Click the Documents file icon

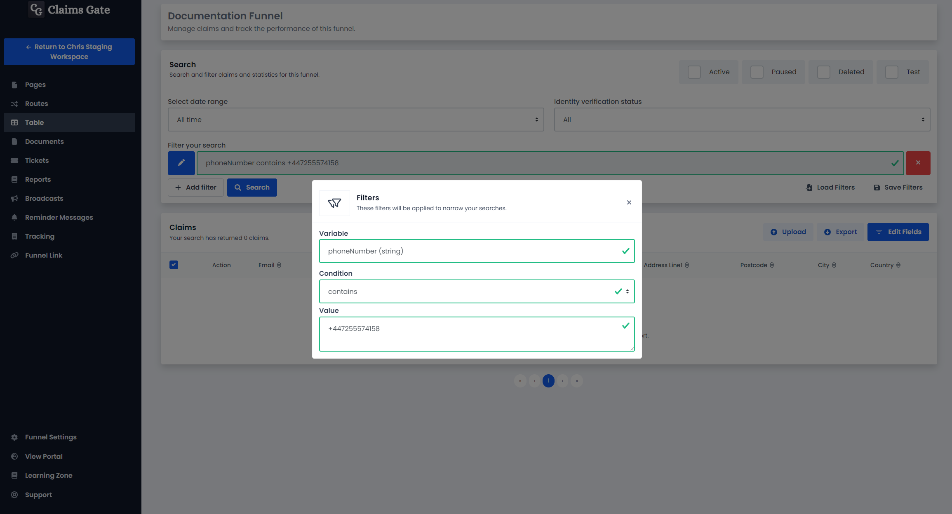pyautogui.click(x=14, y=141)
